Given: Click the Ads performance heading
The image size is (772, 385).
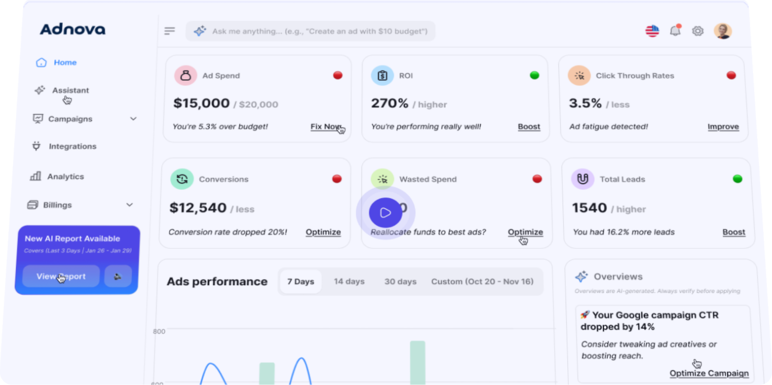Looking at the screenshot, I should (x=217, y=281).
